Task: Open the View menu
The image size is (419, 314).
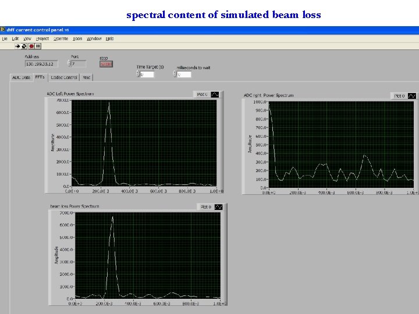Action: pos(27,39)
